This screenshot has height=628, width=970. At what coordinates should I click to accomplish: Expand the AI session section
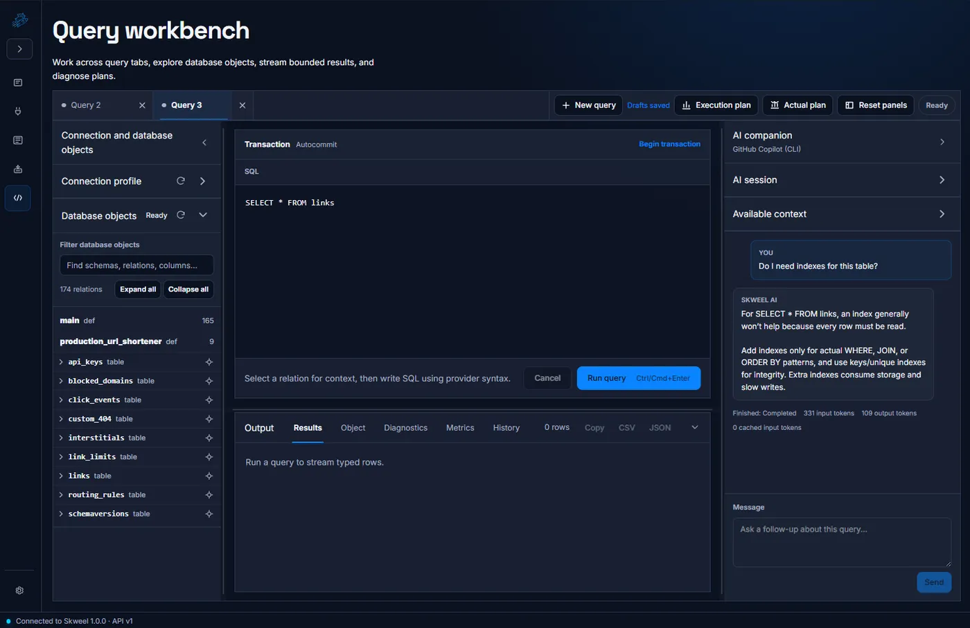click(942, 180)
